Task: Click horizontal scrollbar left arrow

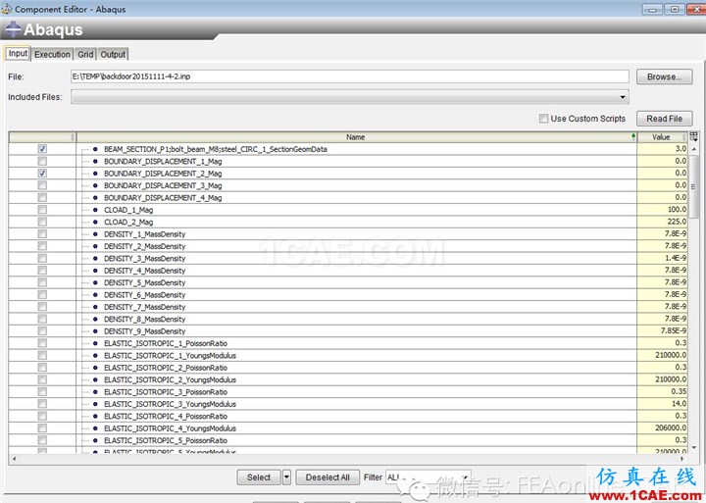Action: (15, 459)
